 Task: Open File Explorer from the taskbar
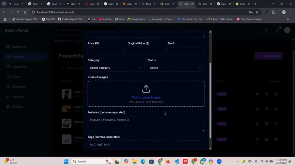tap(134, 162)
